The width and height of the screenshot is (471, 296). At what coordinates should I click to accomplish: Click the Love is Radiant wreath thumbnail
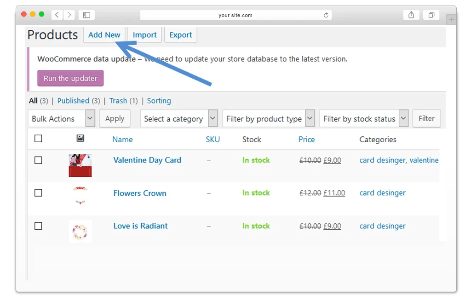[x=80, y=232]
